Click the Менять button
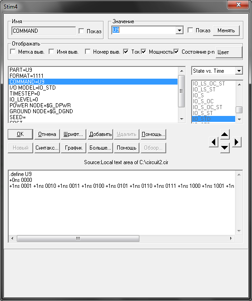The height and width of the screenshot is (301, 252). pyautogui.click(x=226, y=30)
